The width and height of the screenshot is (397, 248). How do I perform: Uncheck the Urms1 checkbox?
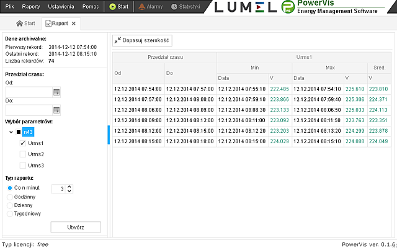pyautogui.click(x=23, y=143)
